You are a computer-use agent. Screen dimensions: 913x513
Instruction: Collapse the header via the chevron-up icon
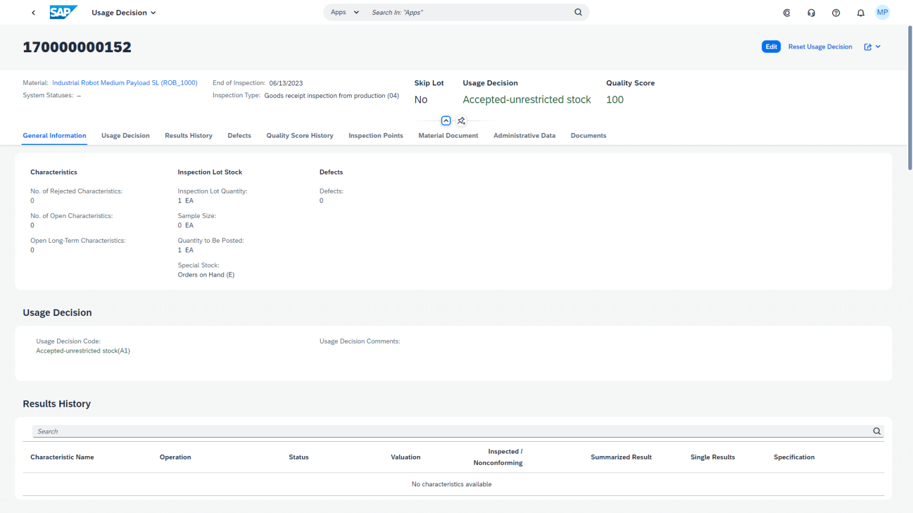[446, 121]
